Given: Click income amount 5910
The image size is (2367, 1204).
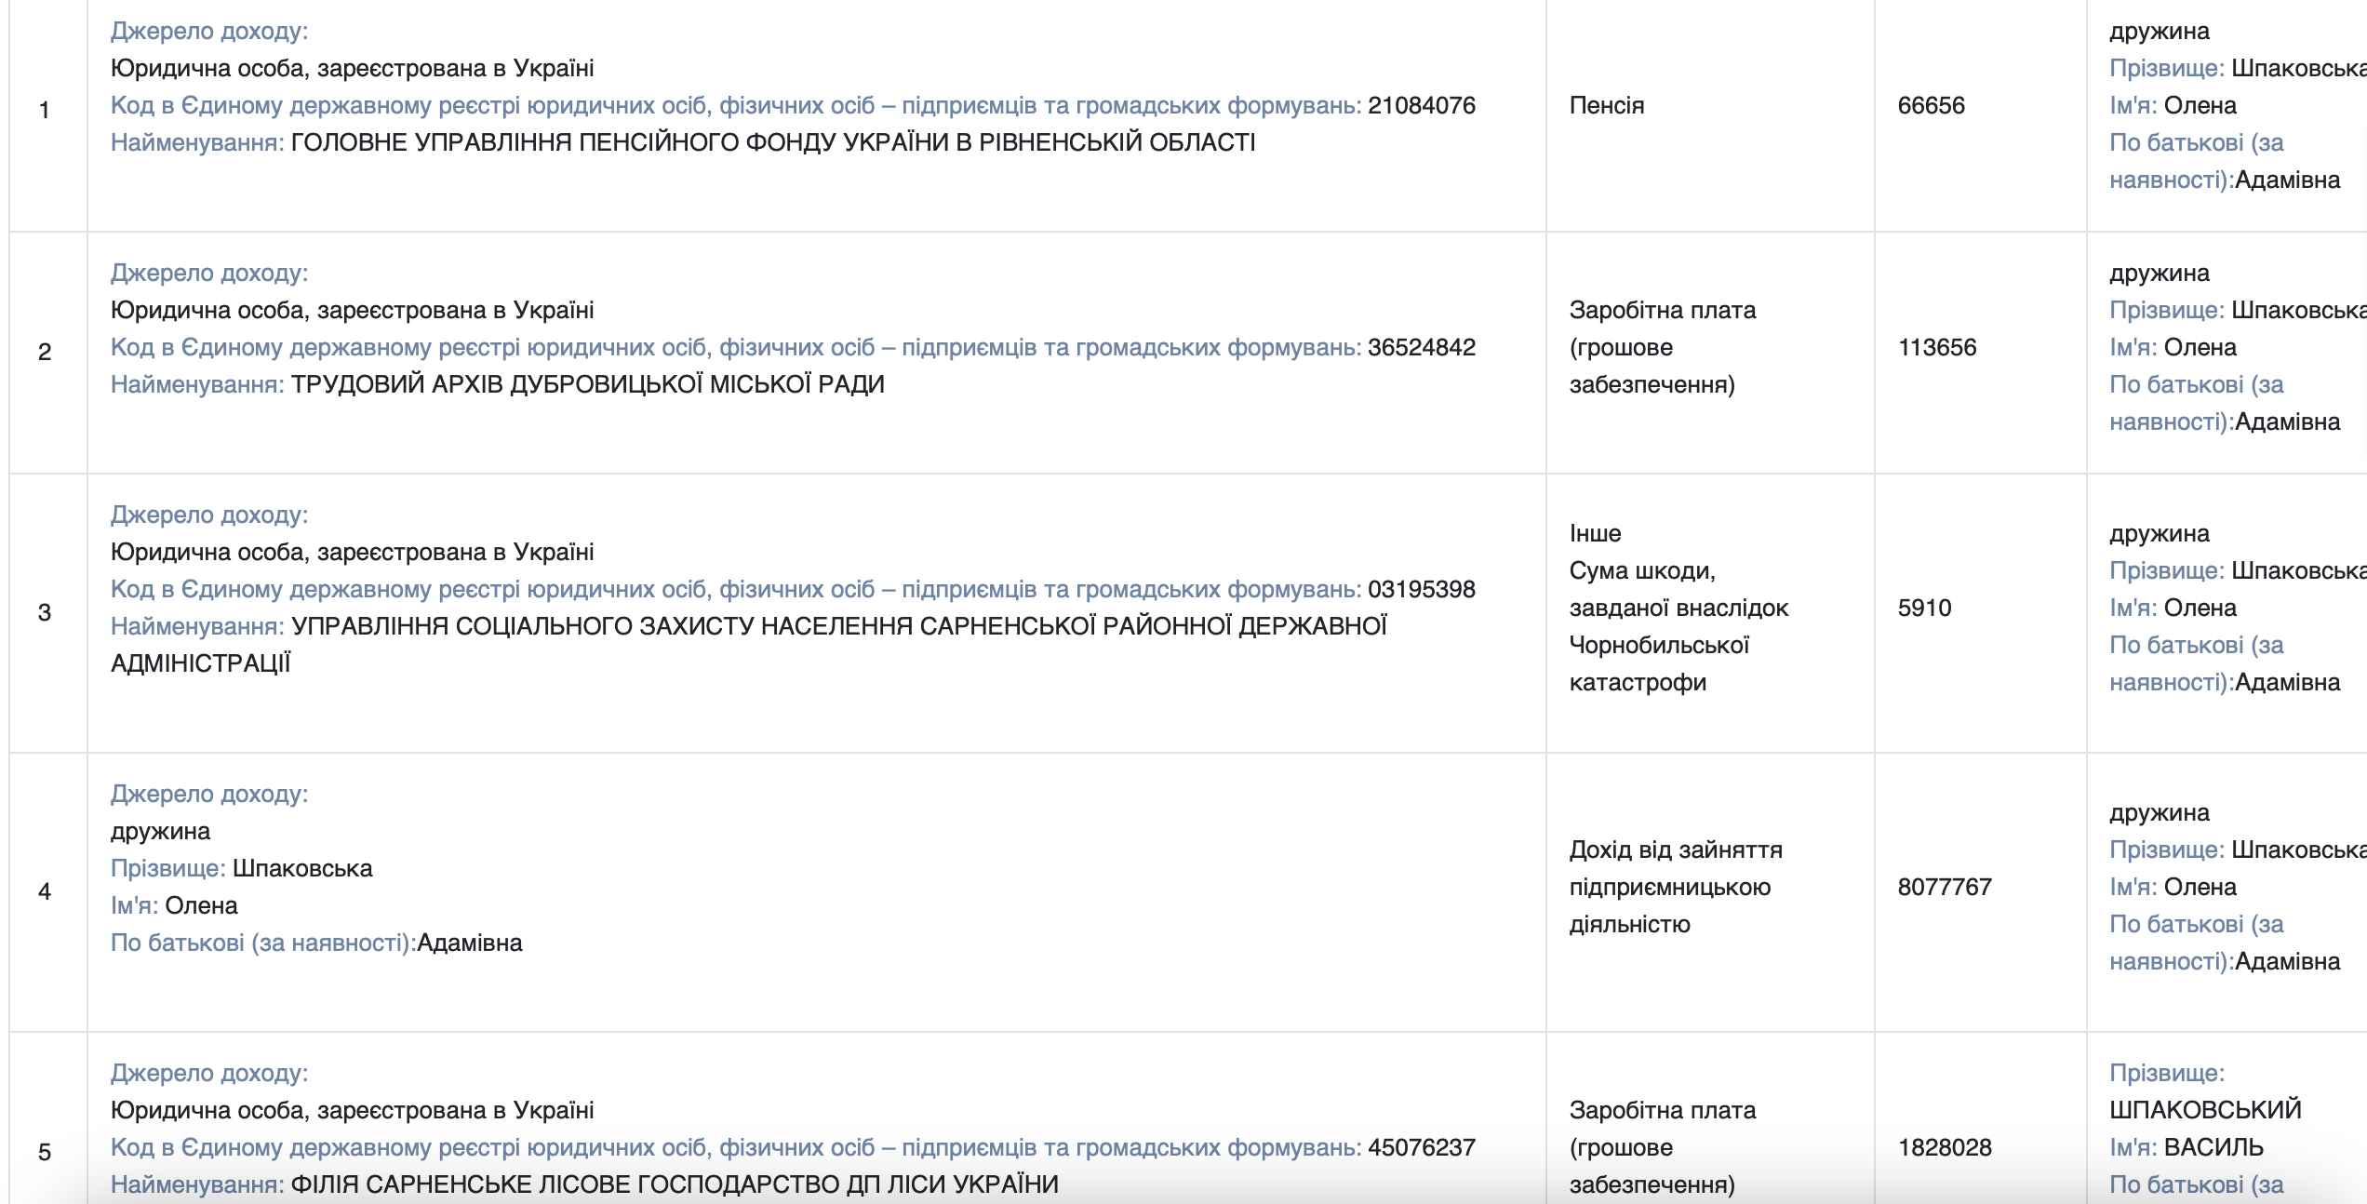Looking at the screenshot, I should point(1924,609).
